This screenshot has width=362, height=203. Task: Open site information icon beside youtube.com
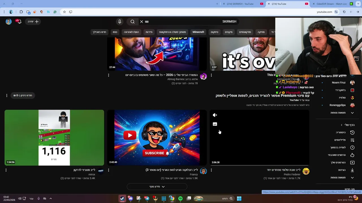336,12
